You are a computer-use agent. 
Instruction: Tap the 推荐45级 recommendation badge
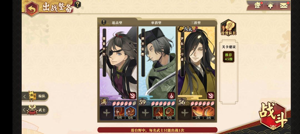click(x=229, y=56)
